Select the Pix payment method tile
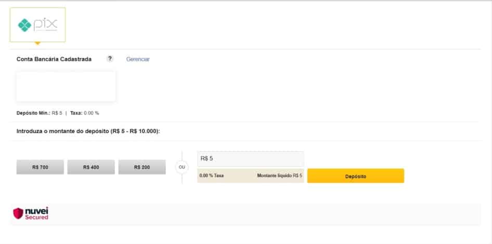492x244 pixels. (37, 25)
